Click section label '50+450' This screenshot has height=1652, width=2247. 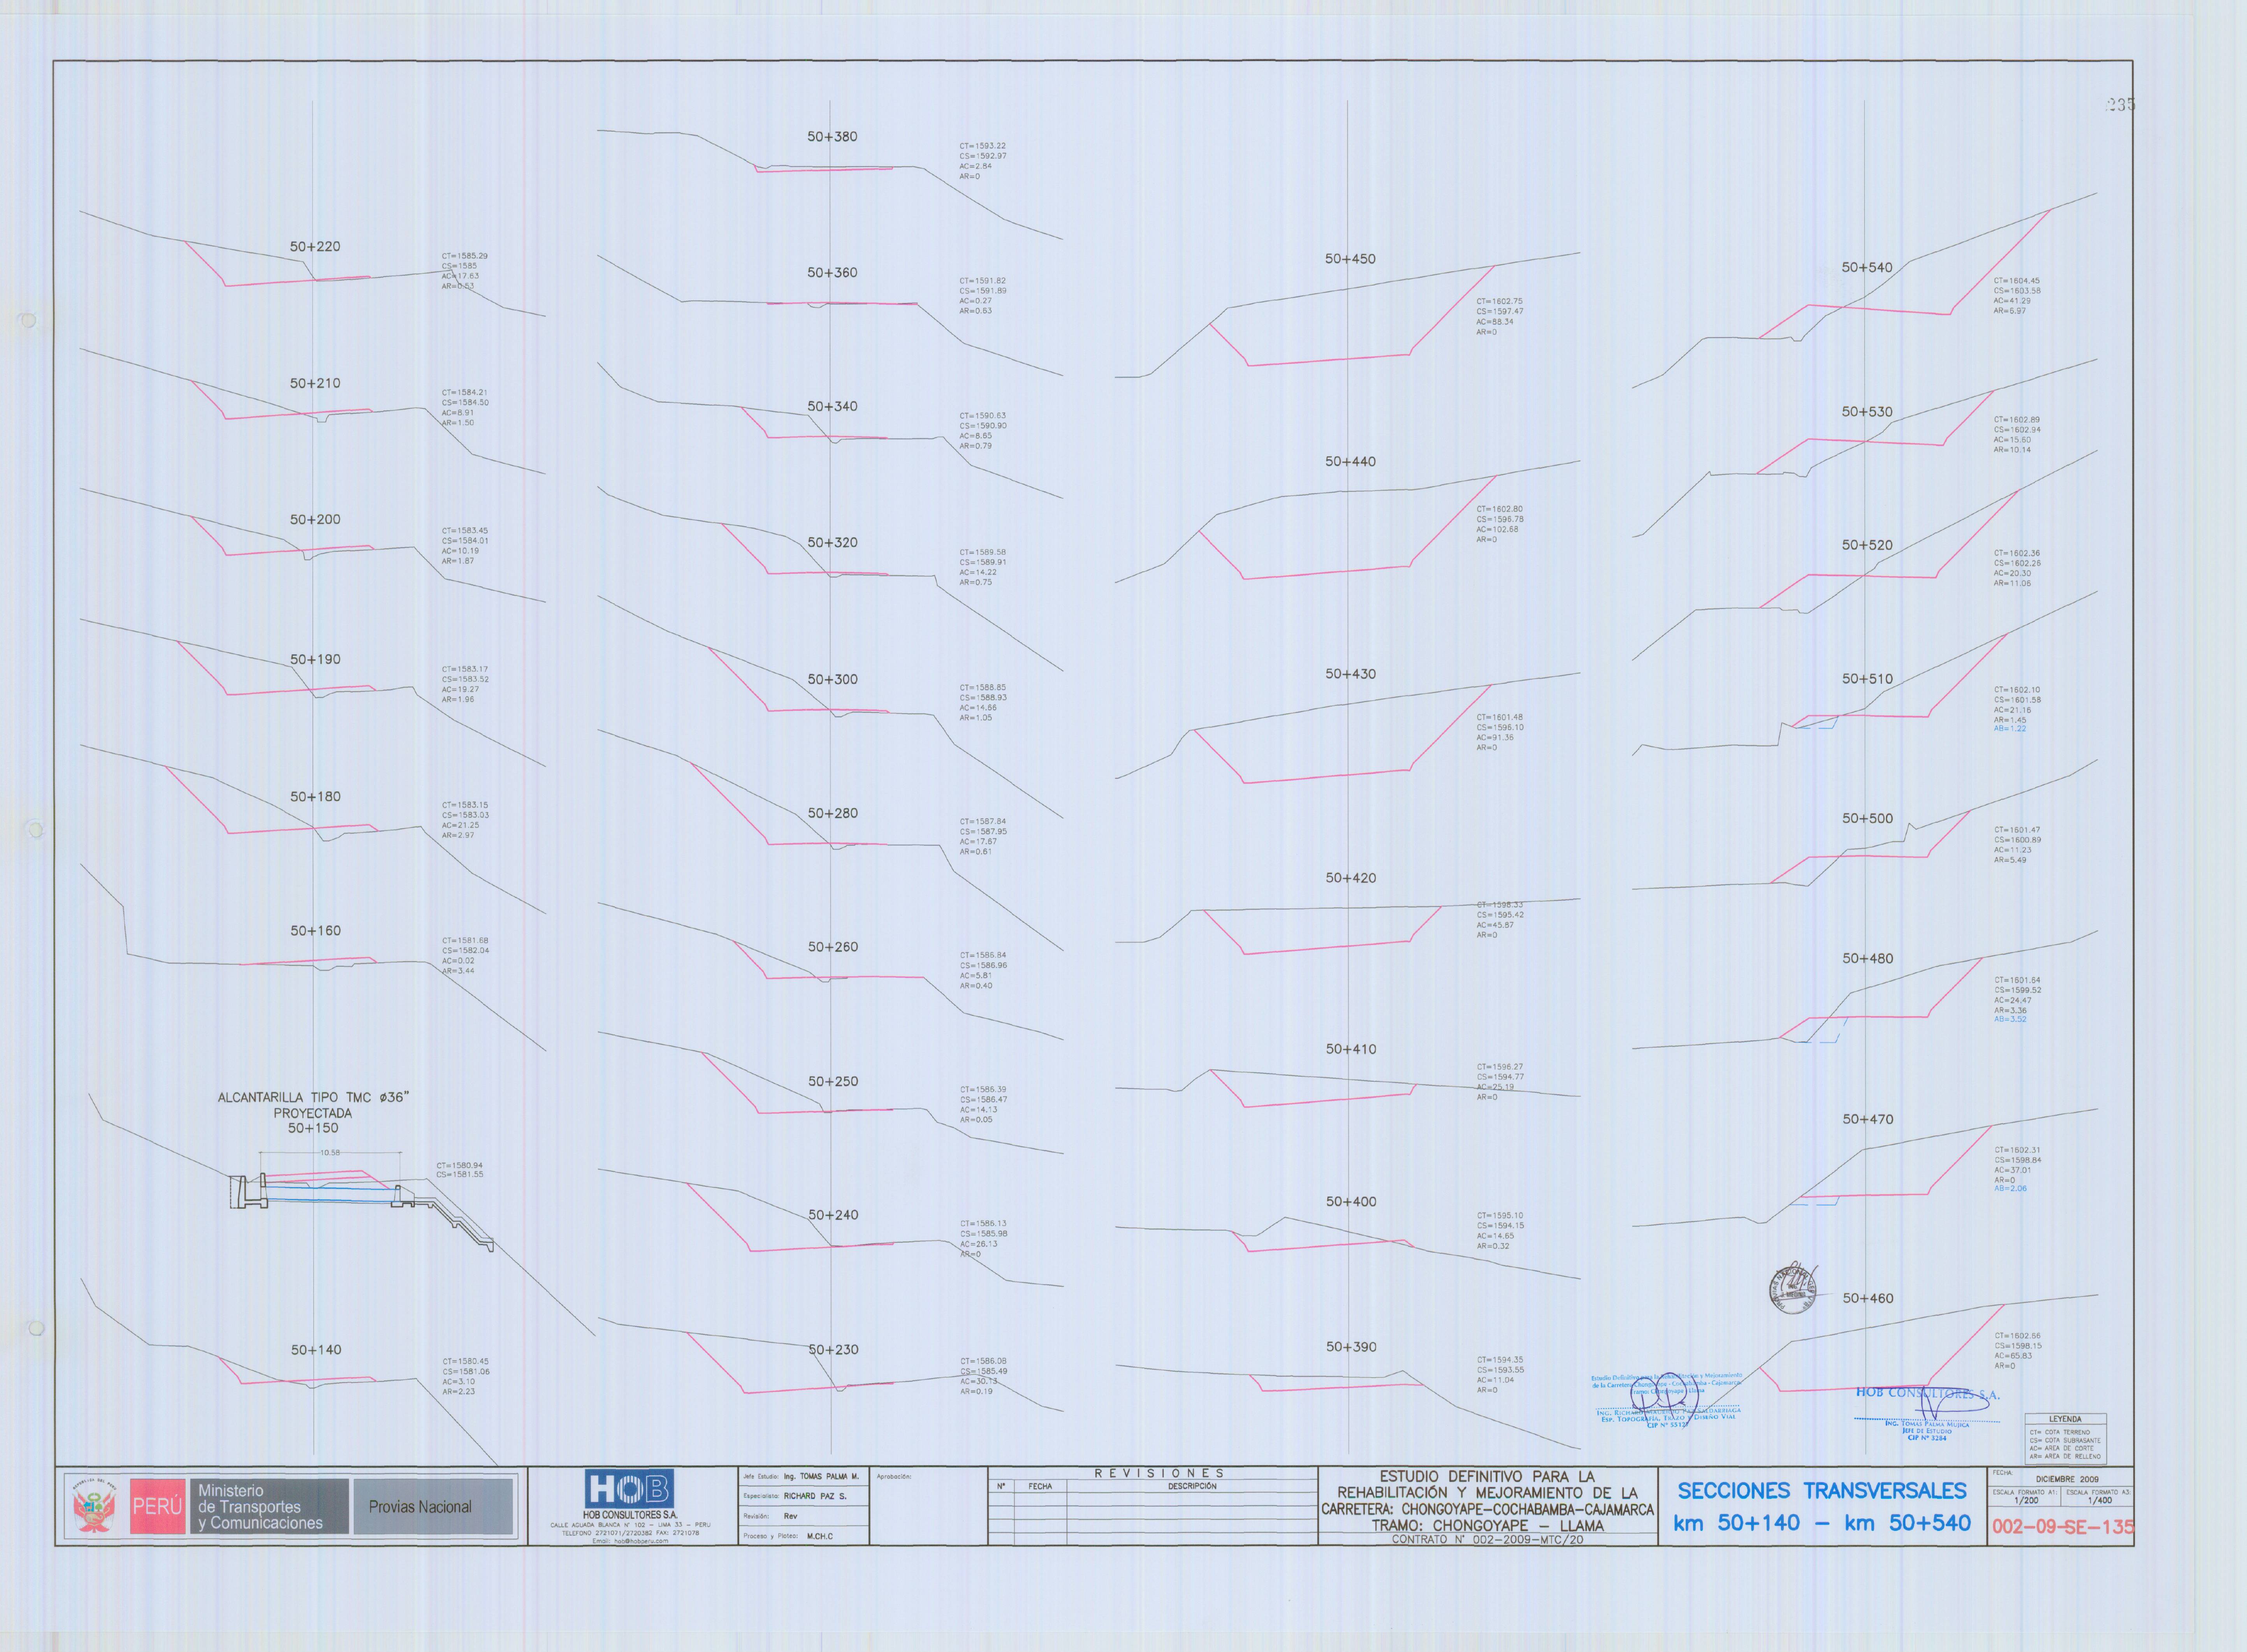pyautogui.click(x=1350, y=258)
